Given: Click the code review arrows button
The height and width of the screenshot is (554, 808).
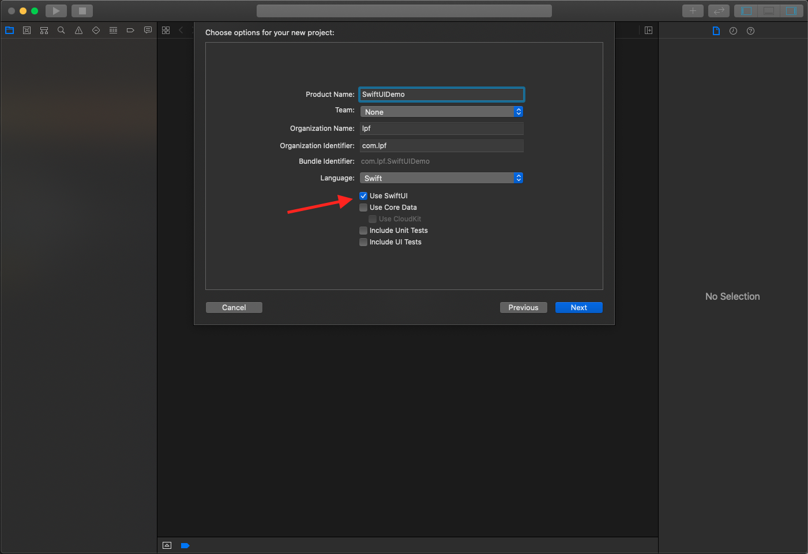Looking at the screenshot, I should click(719, 11).
